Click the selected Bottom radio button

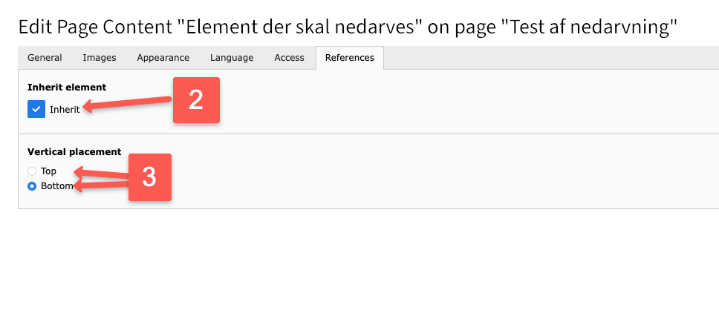tap(32, 186)
